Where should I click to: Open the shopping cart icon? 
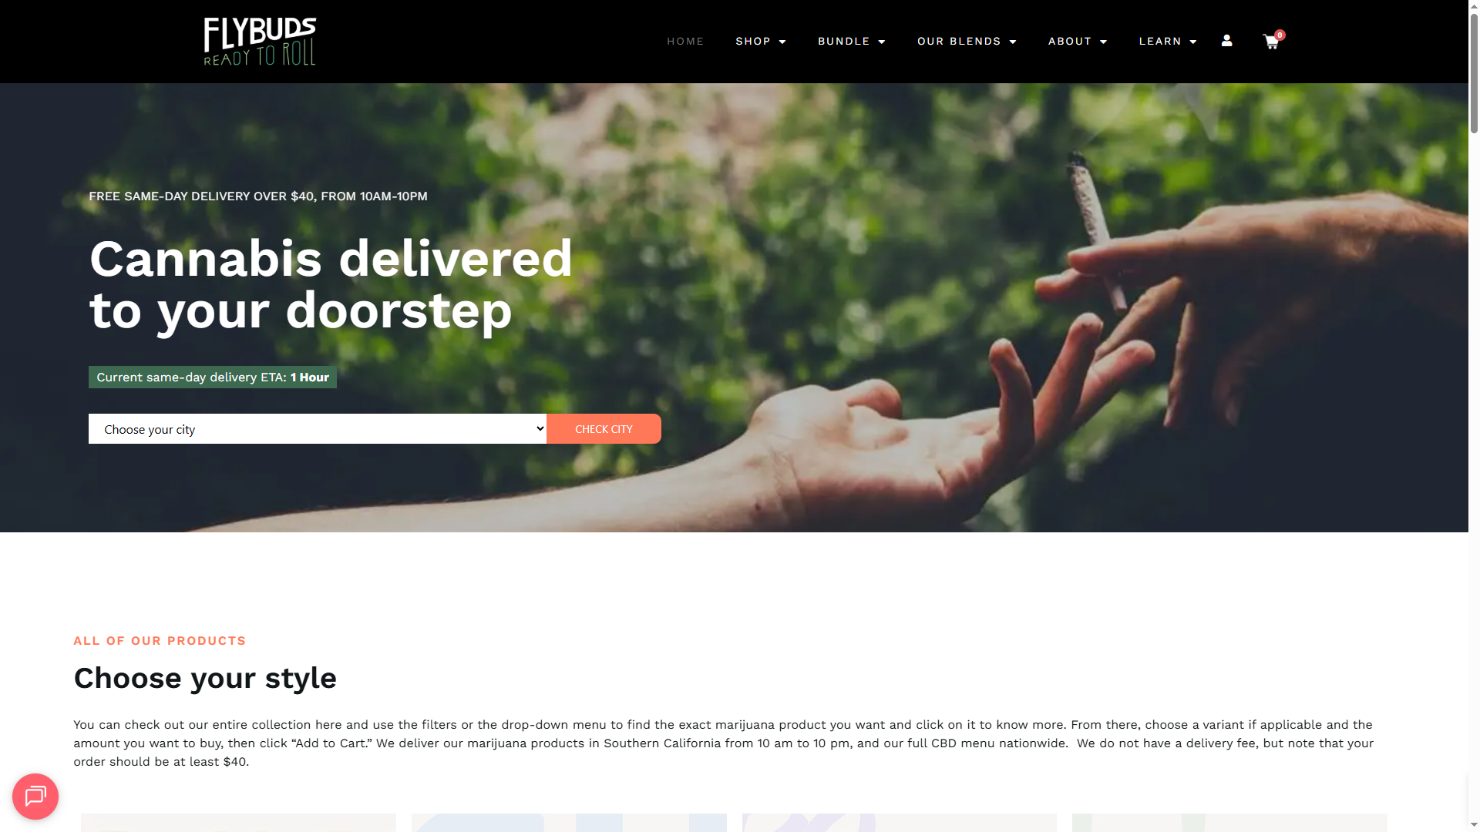[x=1270, y=42]
